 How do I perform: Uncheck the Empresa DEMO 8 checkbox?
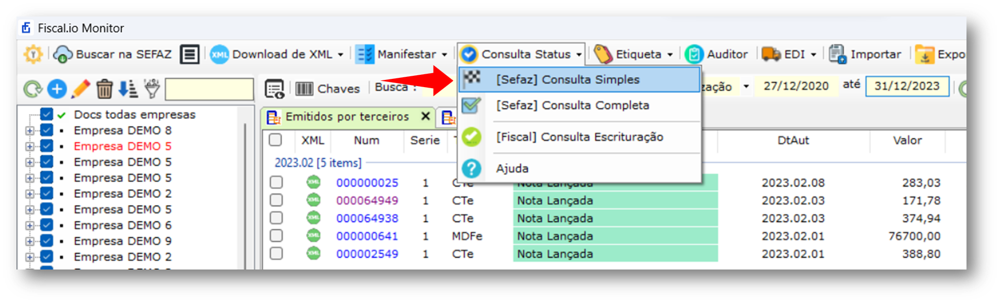coord(46,130)
